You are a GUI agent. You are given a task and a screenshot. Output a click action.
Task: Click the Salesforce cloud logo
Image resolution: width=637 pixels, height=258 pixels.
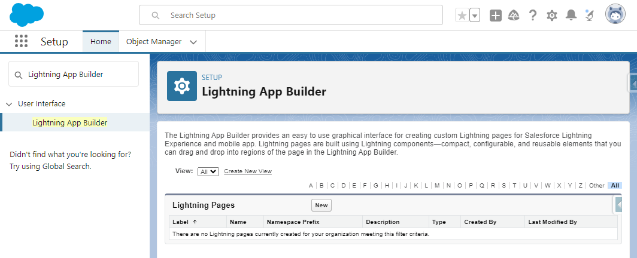(26, 15)
